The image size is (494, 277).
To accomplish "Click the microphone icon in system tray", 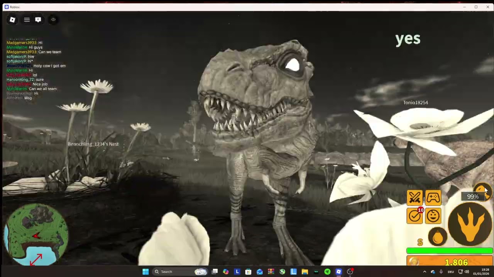I will (x=441, y=272).
